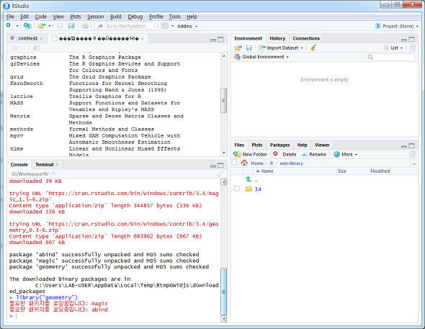Screen dimensions: 425x329
Task: Click the Rename button in Files
Action: [x=314, y=154]
